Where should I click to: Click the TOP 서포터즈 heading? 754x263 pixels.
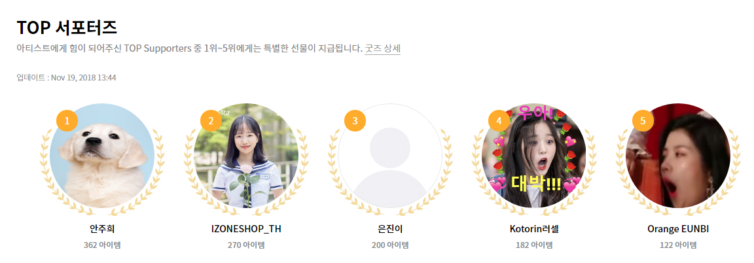(67, 27)
